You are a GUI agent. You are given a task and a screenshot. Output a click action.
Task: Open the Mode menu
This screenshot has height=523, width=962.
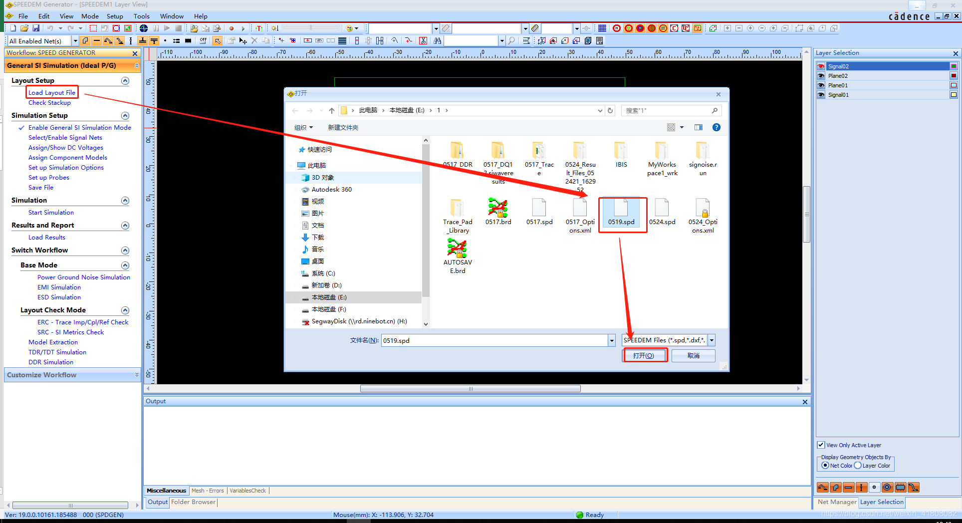(90, 16)
